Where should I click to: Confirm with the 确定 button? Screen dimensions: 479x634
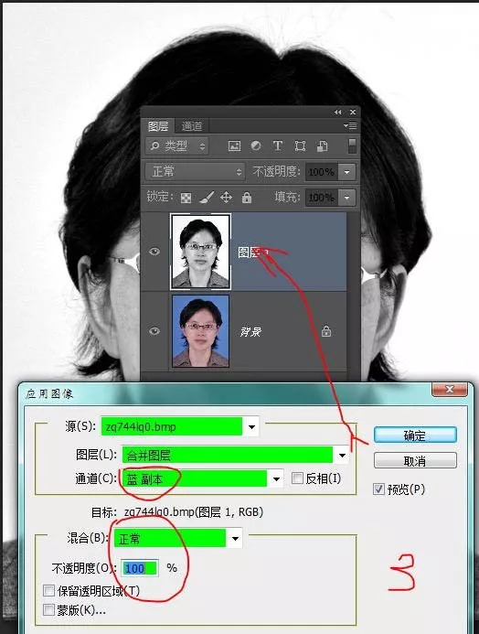click(x=415, y=435)
